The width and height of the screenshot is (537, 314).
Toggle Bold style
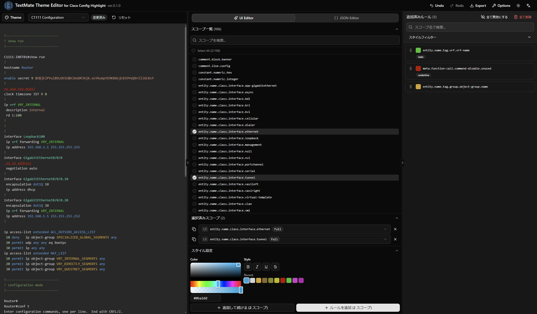point(248,267)
